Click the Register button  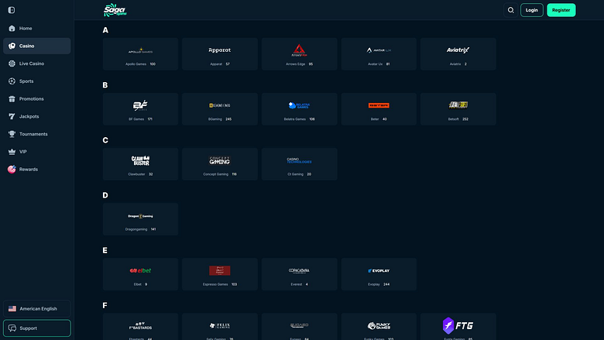click(x=561, y=10)
